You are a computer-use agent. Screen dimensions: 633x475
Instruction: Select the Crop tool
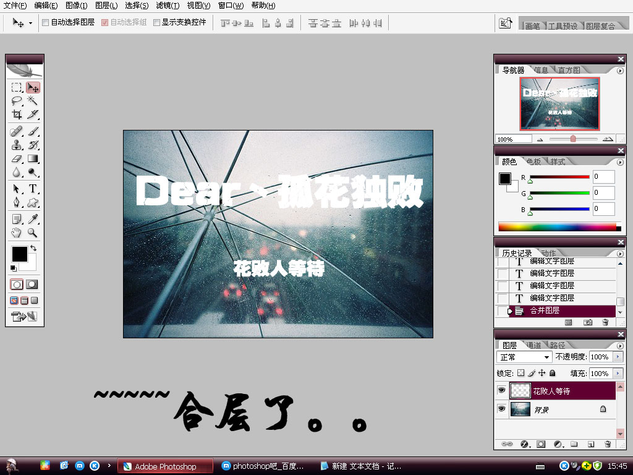point(17,114)
